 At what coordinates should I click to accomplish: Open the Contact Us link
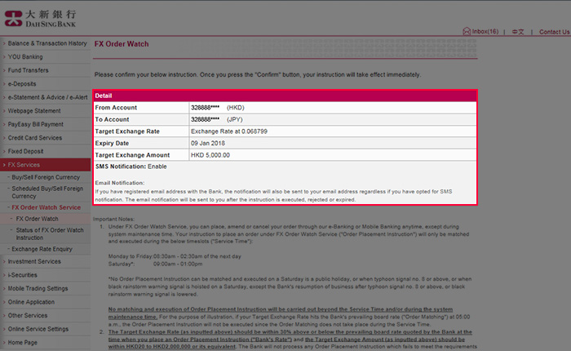[554, 32]
